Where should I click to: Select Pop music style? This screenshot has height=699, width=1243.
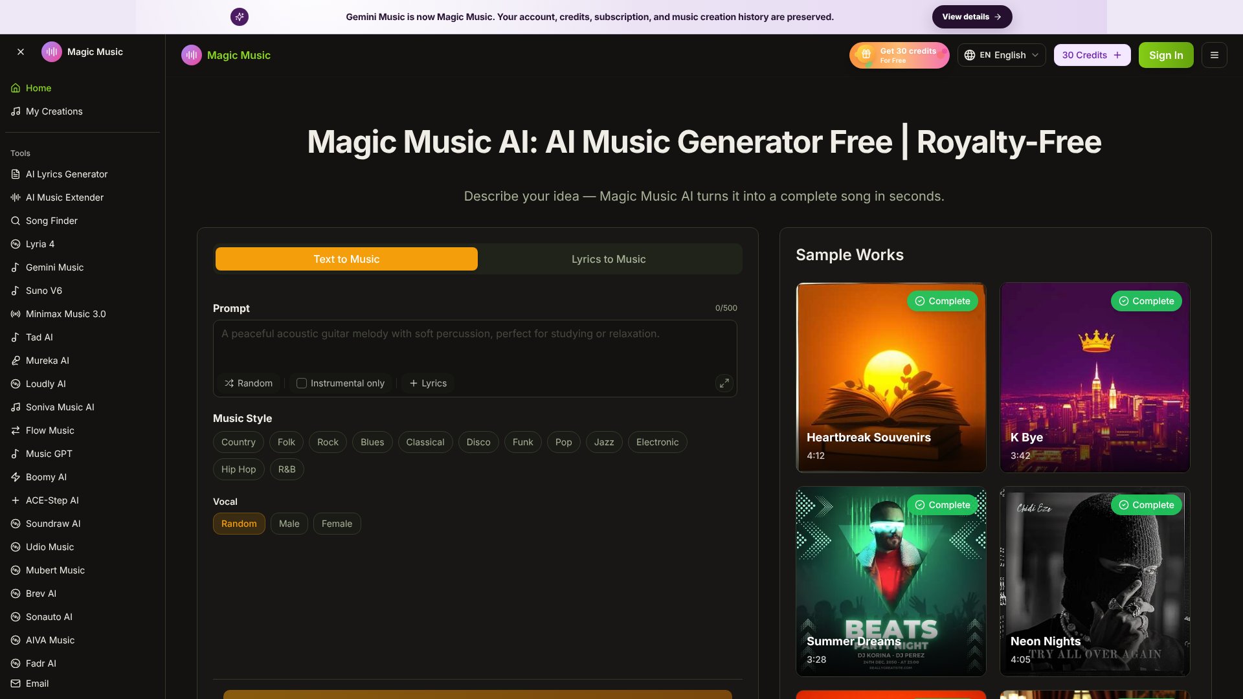click(x=564, y=442)
